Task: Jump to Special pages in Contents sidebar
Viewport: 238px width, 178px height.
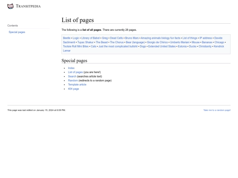Action: tap(17, 32)
